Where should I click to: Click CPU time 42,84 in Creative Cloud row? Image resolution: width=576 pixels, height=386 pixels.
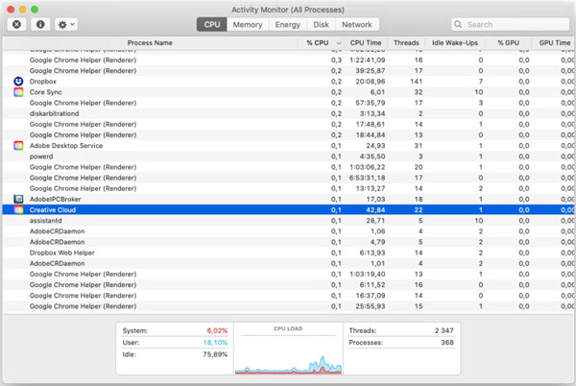[x=375, y=209]
